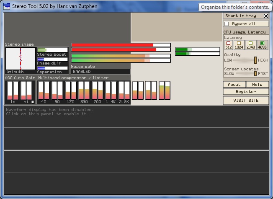Click the top dark green CPU meter
Screen dimensions: 273x199
tap(198, 49)
